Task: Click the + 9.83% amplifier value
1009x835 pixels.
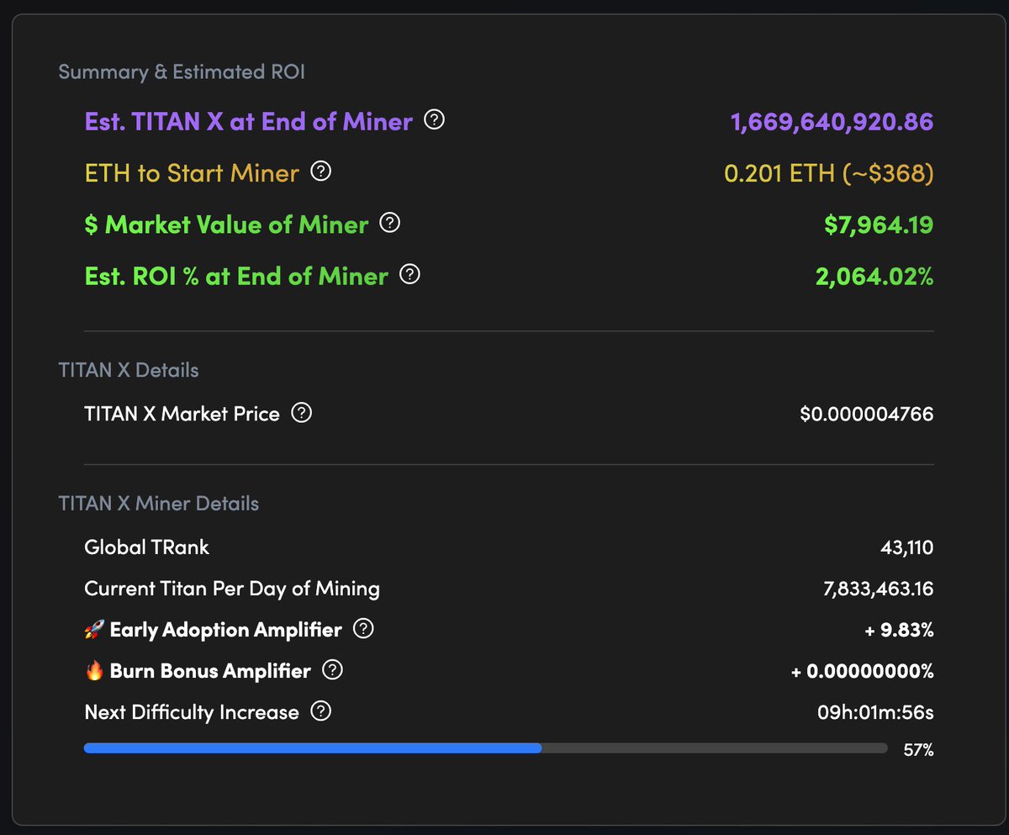Action: click(x=899, y=630)
